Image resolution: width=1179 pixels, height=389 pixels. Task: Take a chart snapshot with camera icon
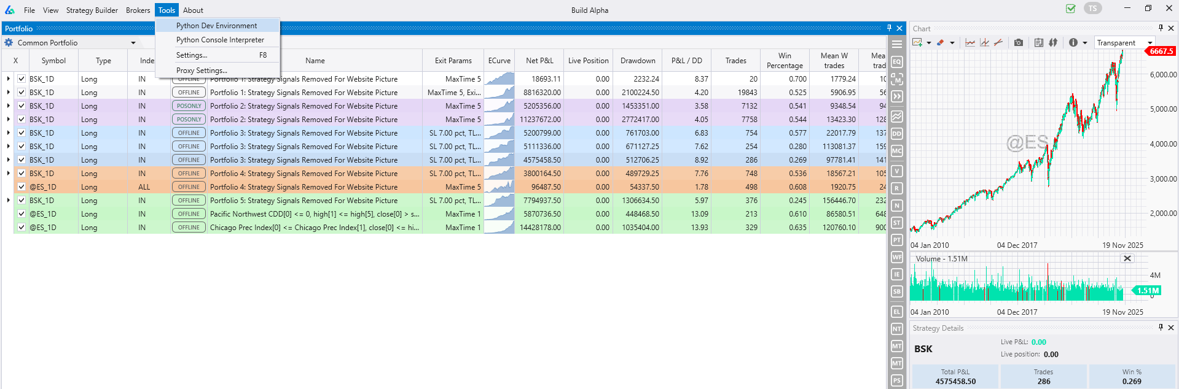point(1019,43)
